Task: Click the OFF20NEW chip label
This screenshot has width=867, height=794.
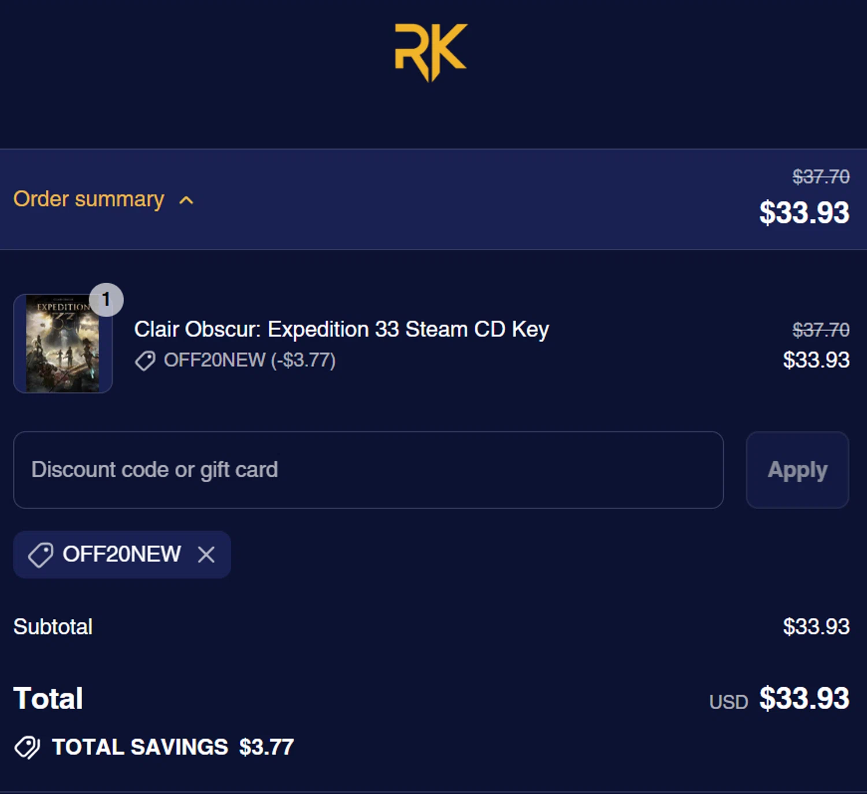Action: pyautogui.click(x=121, y=554)
